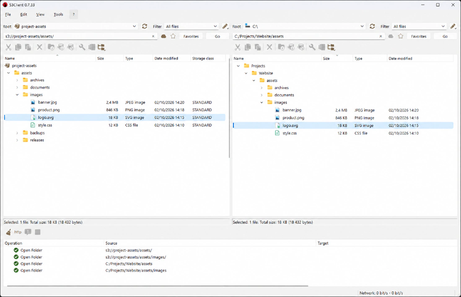Image resolution: width=461 pixels, height=297 pixels.
Task: Click left pane vertical scrollbar
Action: [229, 108]
